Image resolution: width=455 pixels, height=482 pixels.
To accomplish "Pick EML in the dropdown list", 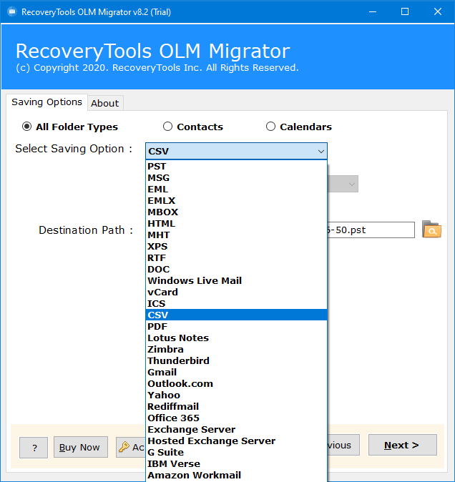I will 236,189.
